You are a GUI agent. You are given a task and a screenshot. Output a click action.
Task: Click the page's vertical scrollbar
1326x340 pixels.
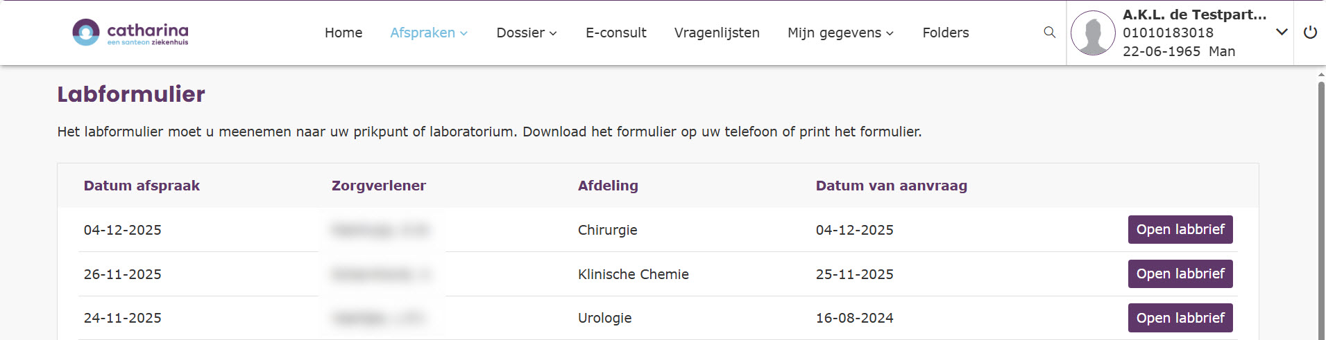[1321, 208]
